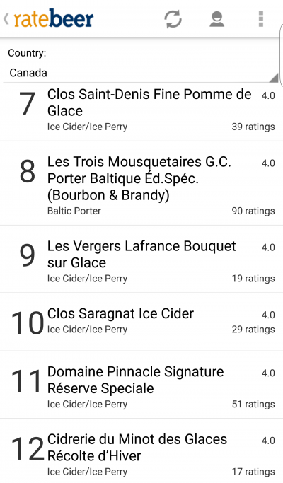Click the 51 ratings count

tap(253, 404)
